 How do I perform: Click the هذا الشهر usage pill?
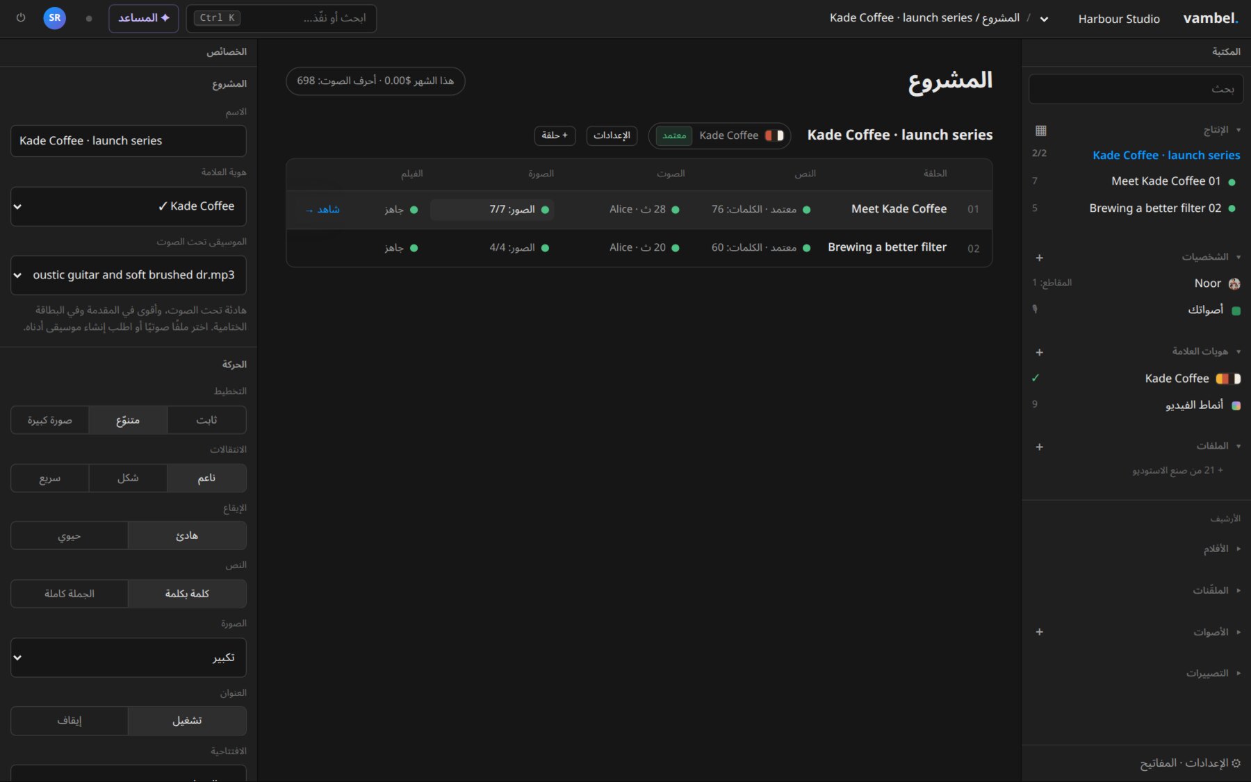coord(375,81)
